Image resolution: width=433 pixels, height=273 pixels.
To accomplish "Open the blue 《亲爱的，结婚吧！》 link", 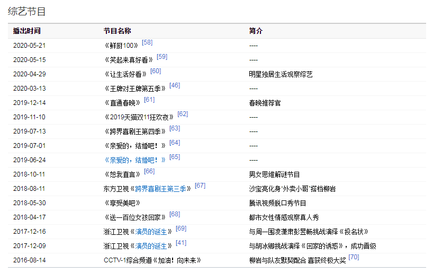I will [x=134, y=160].
